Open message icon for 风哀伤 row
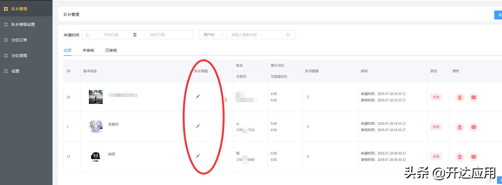 coord(474,127)
